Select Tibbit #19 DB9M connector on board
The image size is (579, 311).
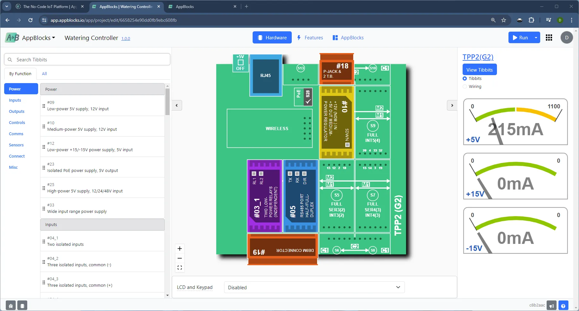pyautogui.click(x=283, y=249)
